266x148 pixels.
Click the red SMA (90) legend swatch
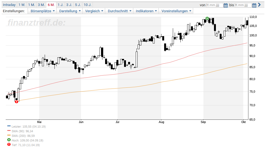pyautogui.click(x=9, y=131)
